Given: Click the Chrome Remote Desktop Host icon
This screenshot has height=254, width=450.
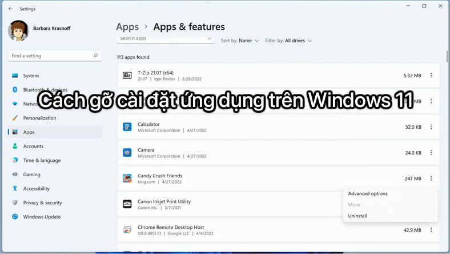Looking at the screenshot, I should [x=127, y=230].
